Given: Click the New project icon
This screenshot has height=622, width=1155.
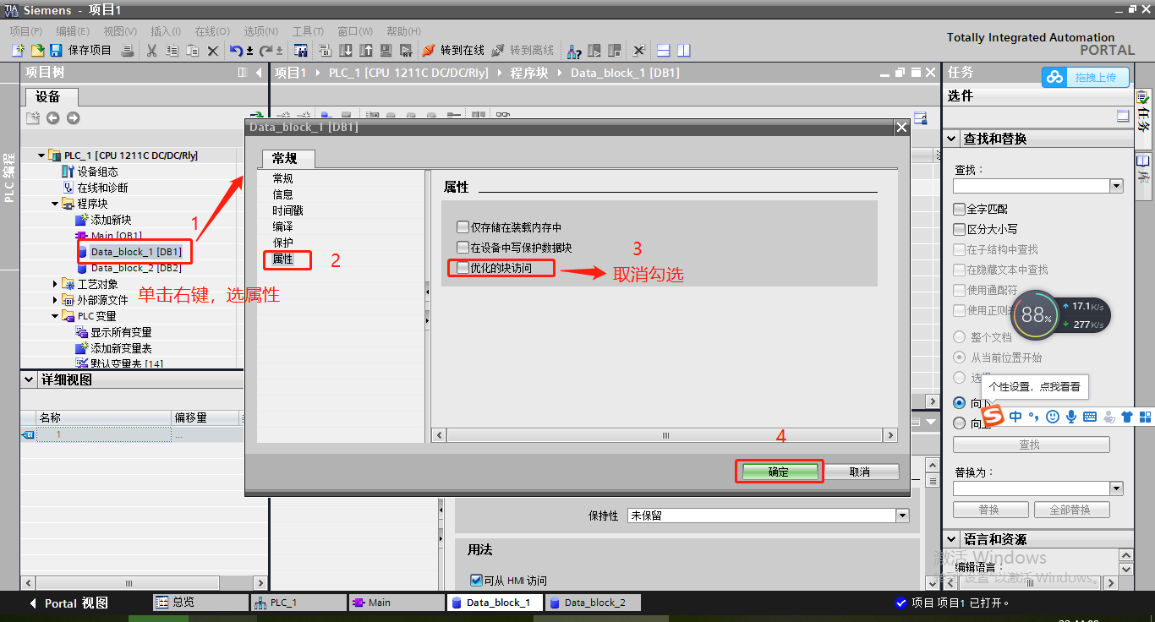Looking at the screenshot, I should (18, 51).
